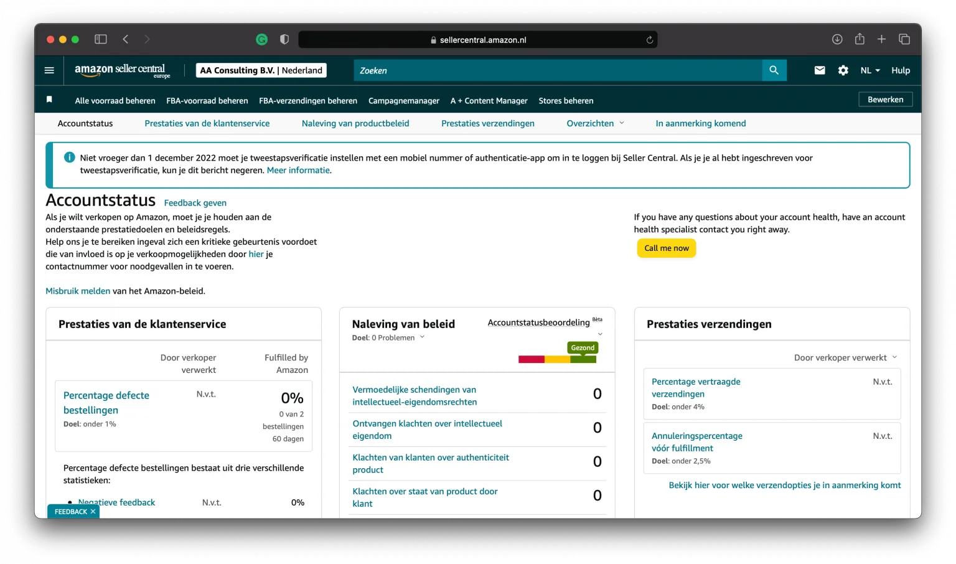The image size is (956, 564).
Task: Open Safari downloads icon
Action: tap(837, 39)
